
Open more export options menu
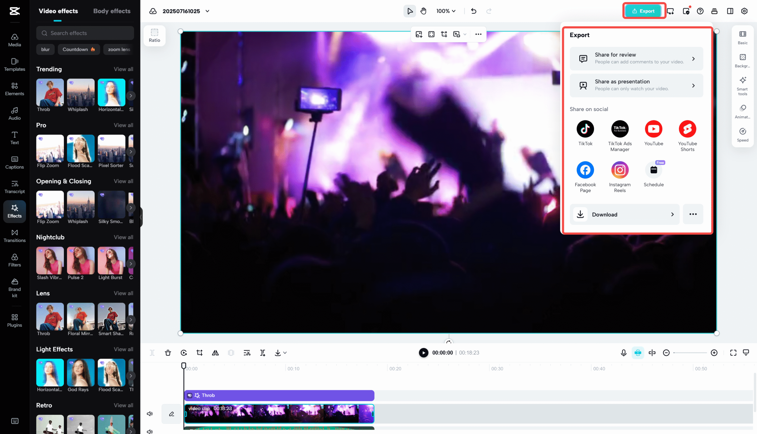693,214
